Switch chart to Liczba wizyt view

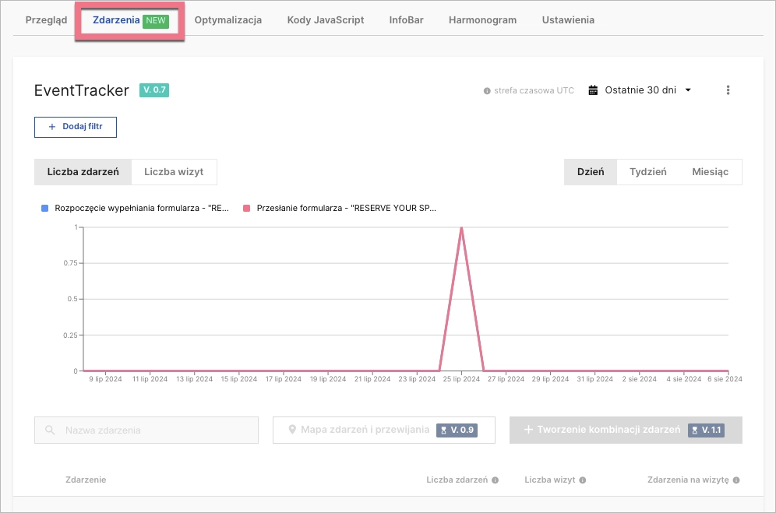coord(174,171)
